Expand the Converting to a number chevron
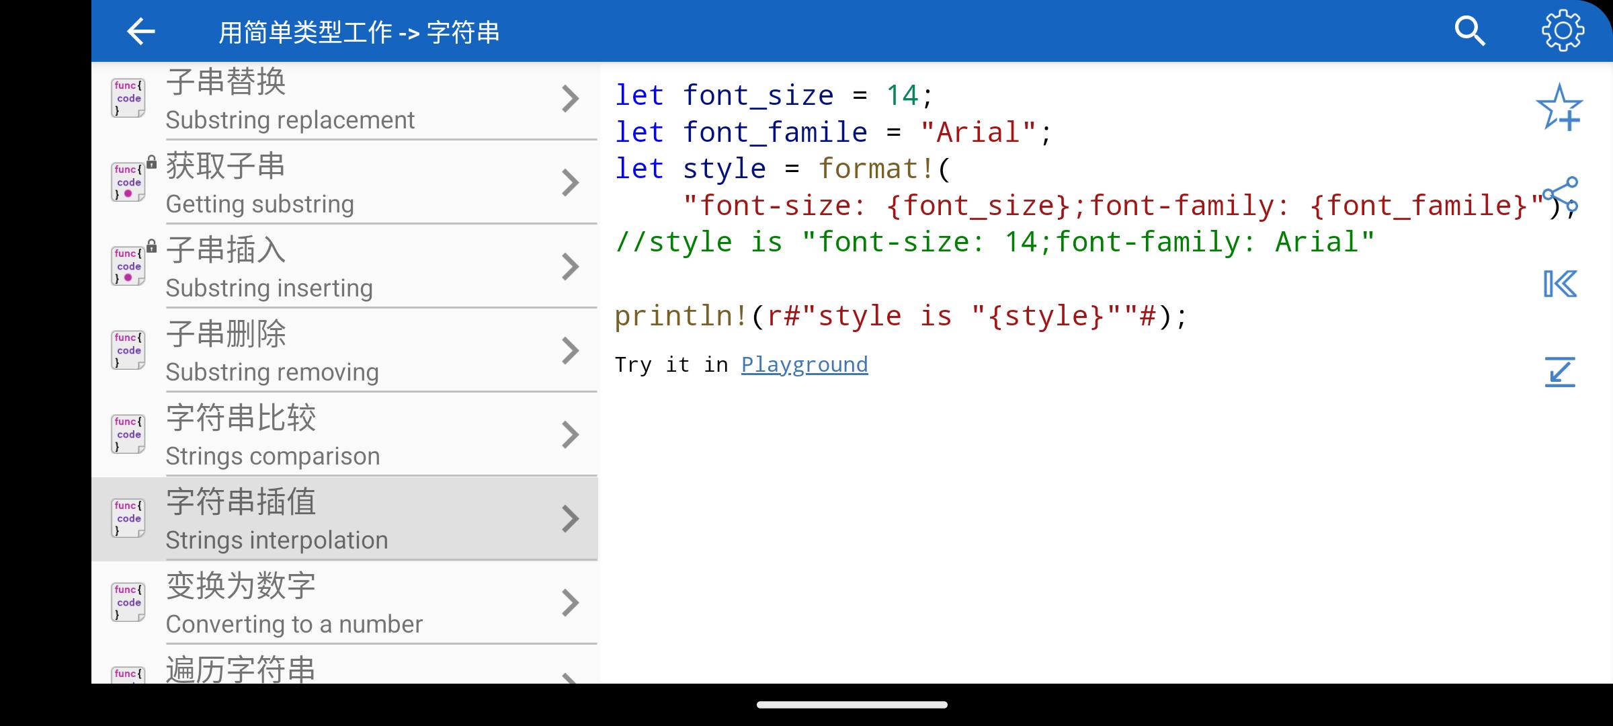This screenshot has width=1613, height=726. 570,603
